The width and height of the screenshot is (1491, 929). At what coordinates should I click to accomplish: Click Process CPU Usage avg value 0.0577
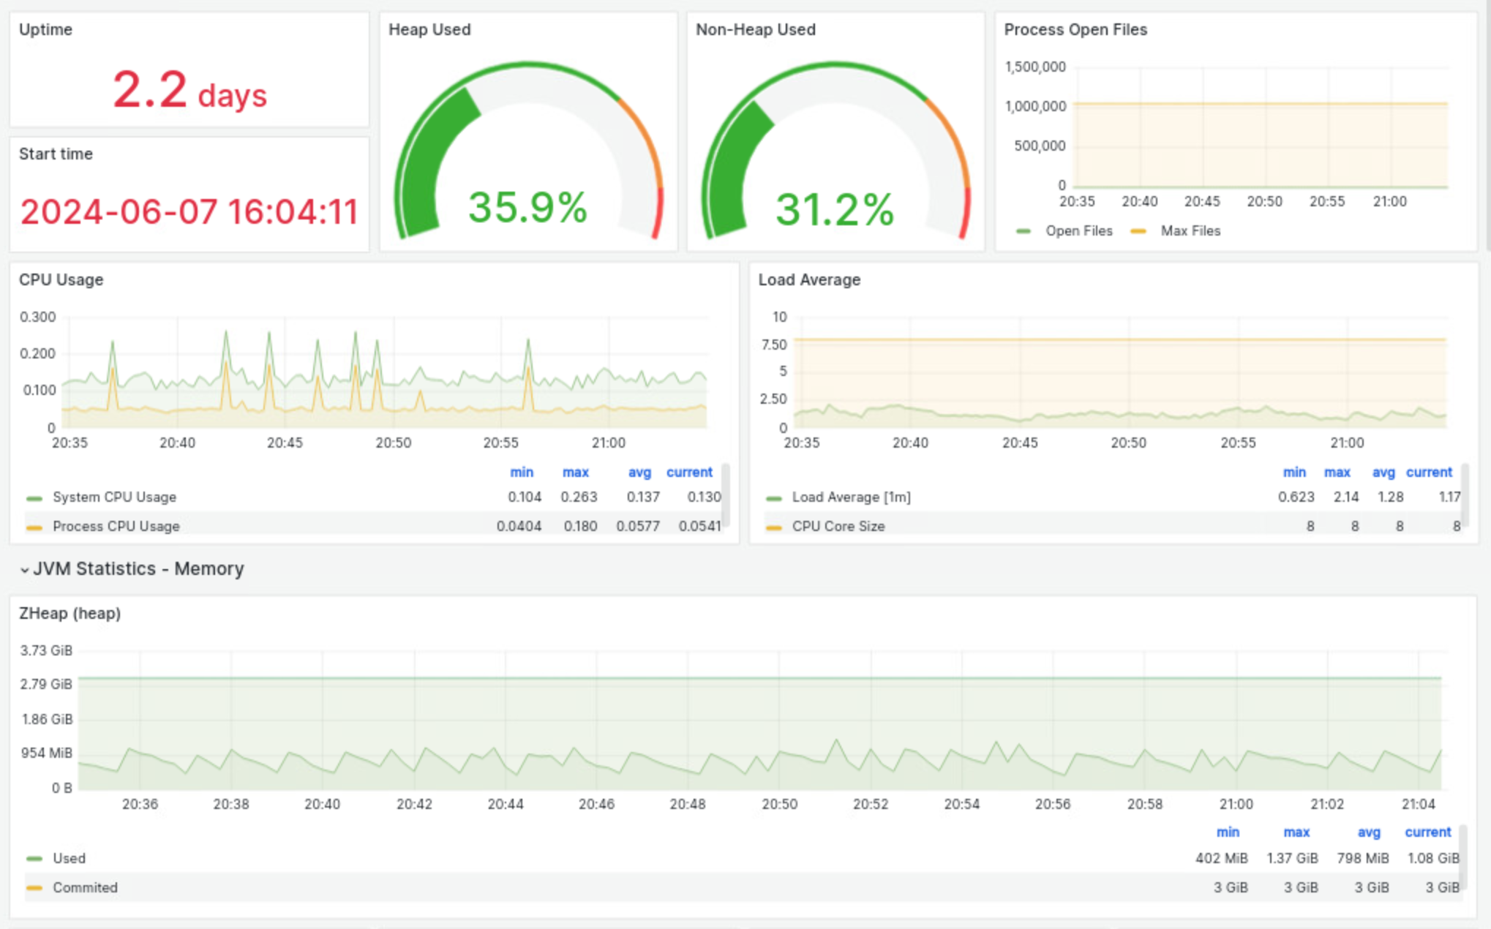pyautogui.click(x=638, y=526)
